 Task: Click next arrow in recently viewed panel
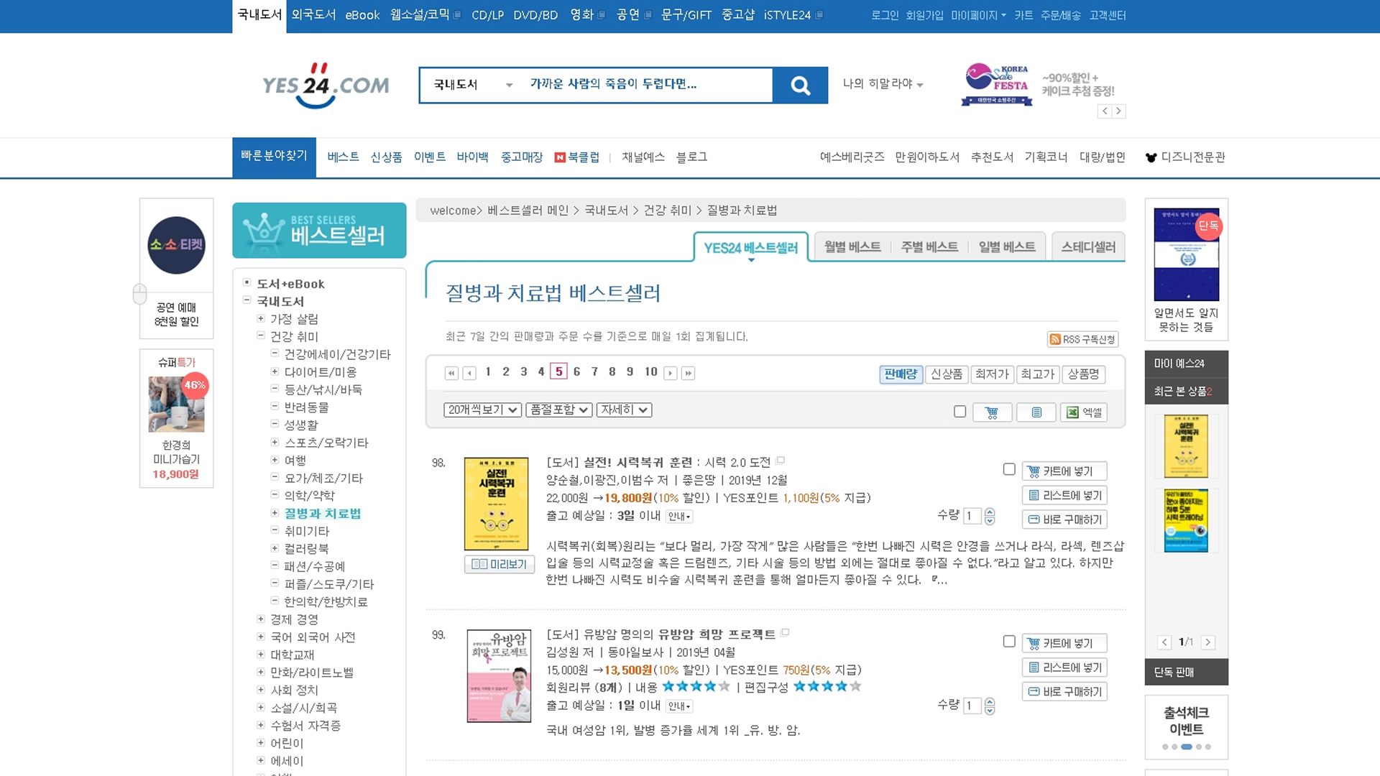(1207, 642)
